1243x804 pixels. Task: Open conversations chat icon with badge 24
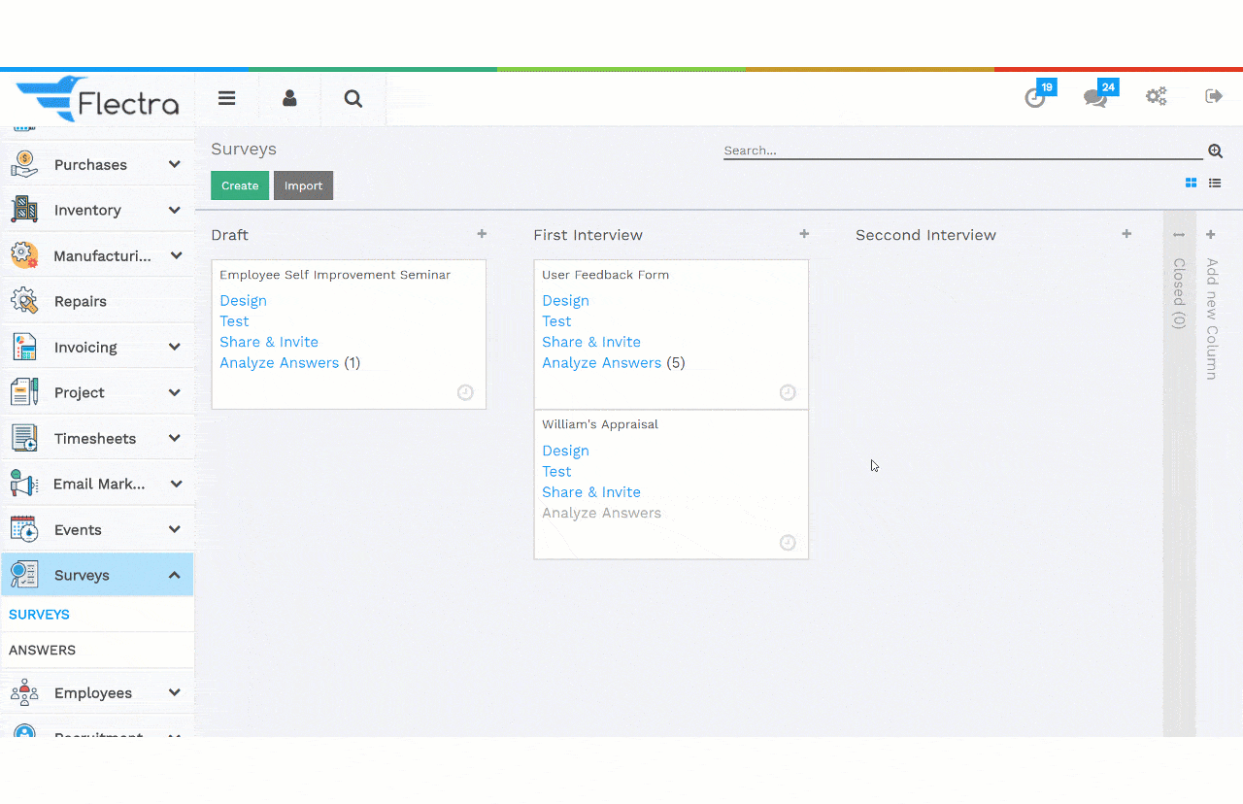(1095, 97)
